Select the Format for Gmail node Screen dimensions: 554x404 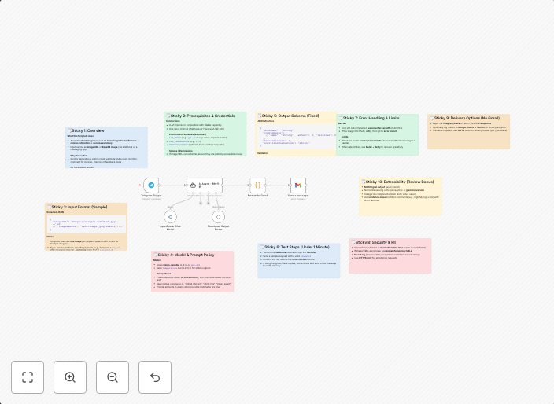[257, 185]
